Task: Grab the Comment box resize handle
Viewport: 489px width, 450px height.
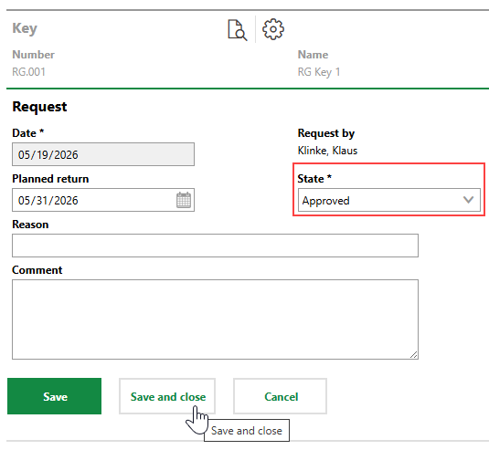Action: pos(413,355)
